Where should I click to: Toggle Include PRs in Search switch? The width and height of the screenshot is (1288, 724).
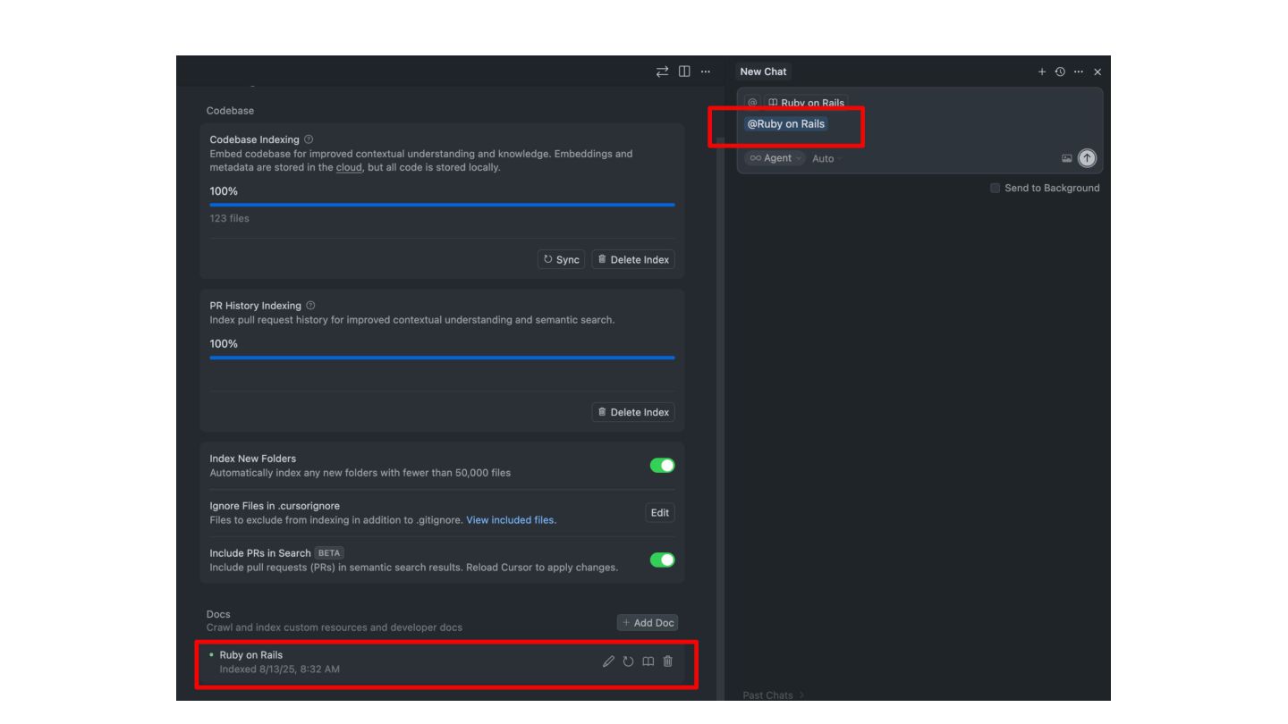tap(662, 560)
